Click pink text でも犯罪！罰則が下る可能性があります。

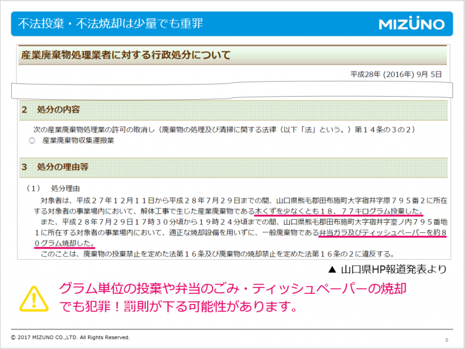coord(178,306)
